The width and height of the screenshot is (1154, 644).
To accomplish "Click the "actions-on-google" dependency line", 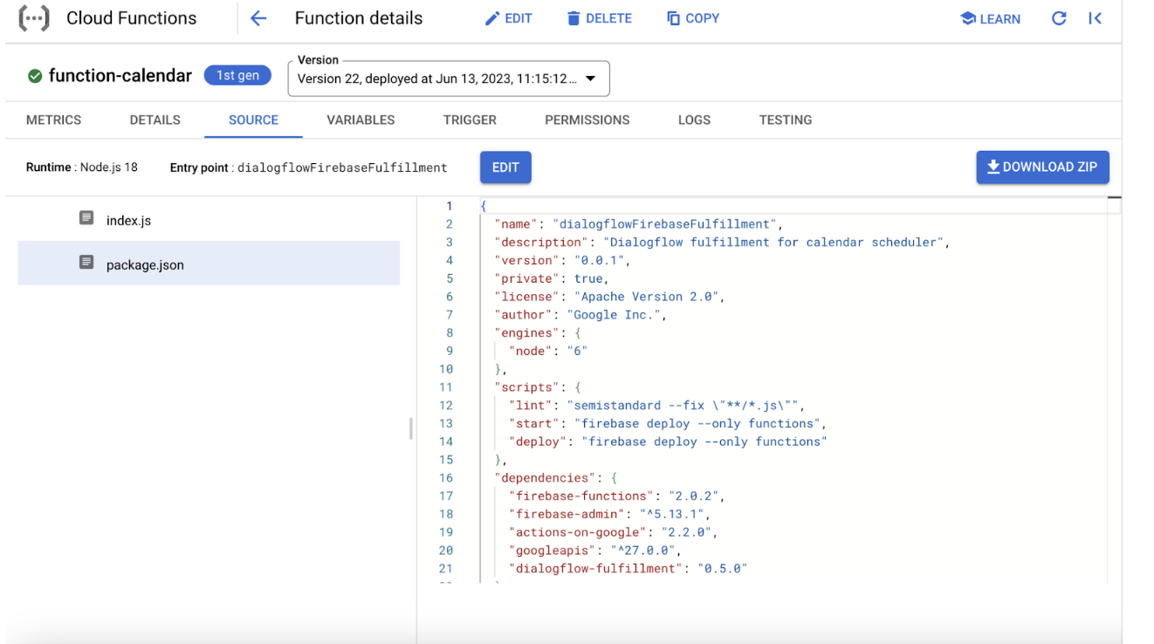I will coord(614,532).
